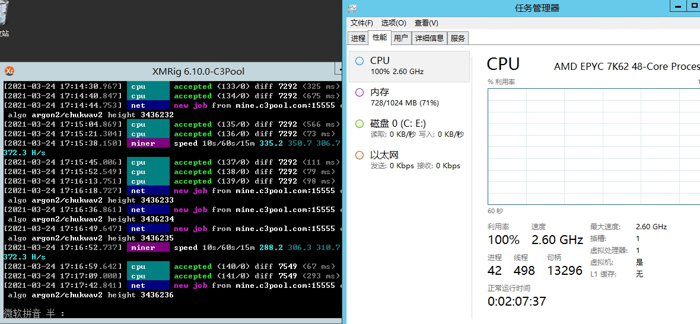This screenshot has height=324, width=700.
Task: Click the 正常运行时间 label
Action: point(509,288)
